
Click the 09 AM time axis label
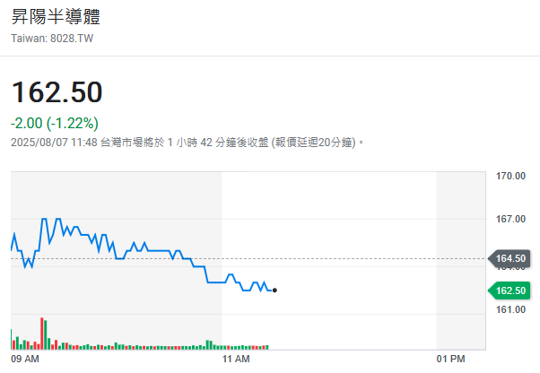tap(25, 359)
